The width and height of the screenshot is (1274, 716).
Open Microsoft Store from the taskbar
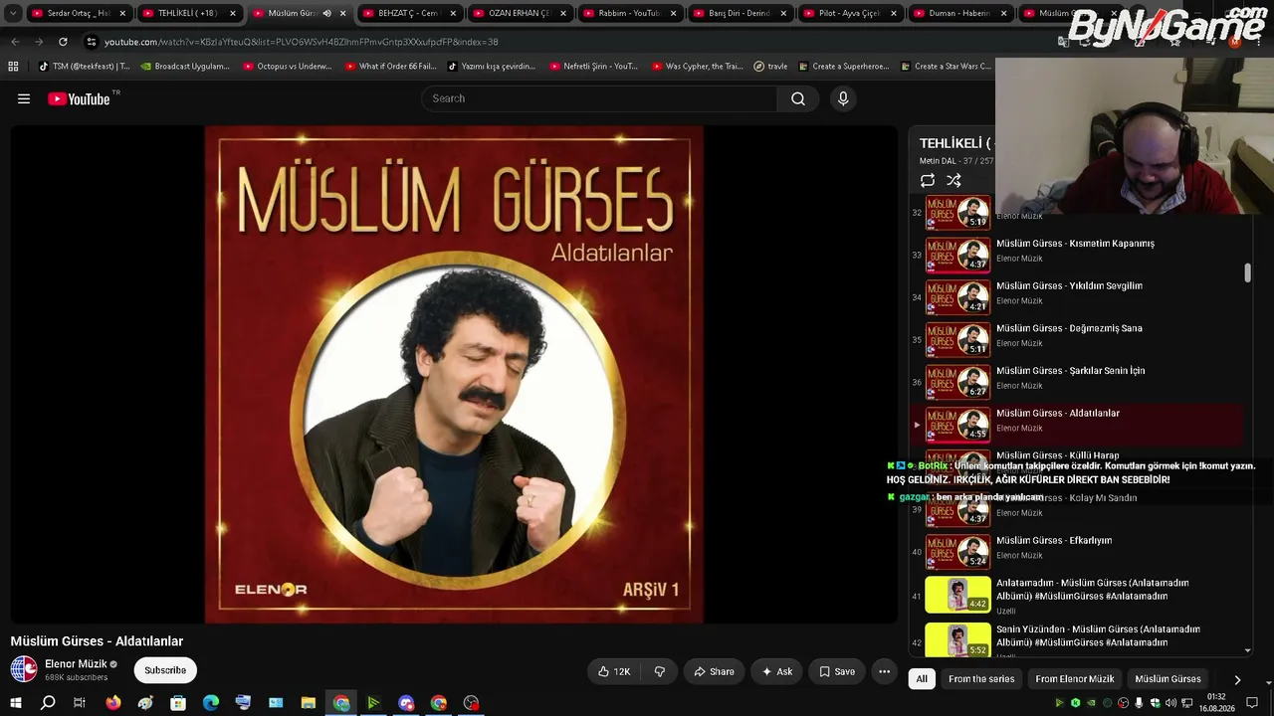coord(178,703)
